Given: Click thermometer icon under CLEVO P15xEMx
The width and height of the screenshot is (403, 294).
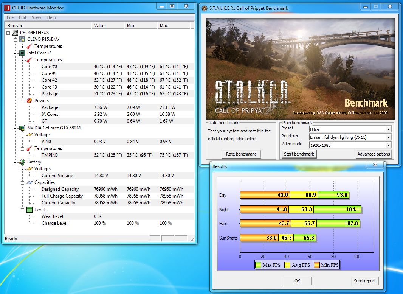Looking at the screenshot, I should pos(29,46).
